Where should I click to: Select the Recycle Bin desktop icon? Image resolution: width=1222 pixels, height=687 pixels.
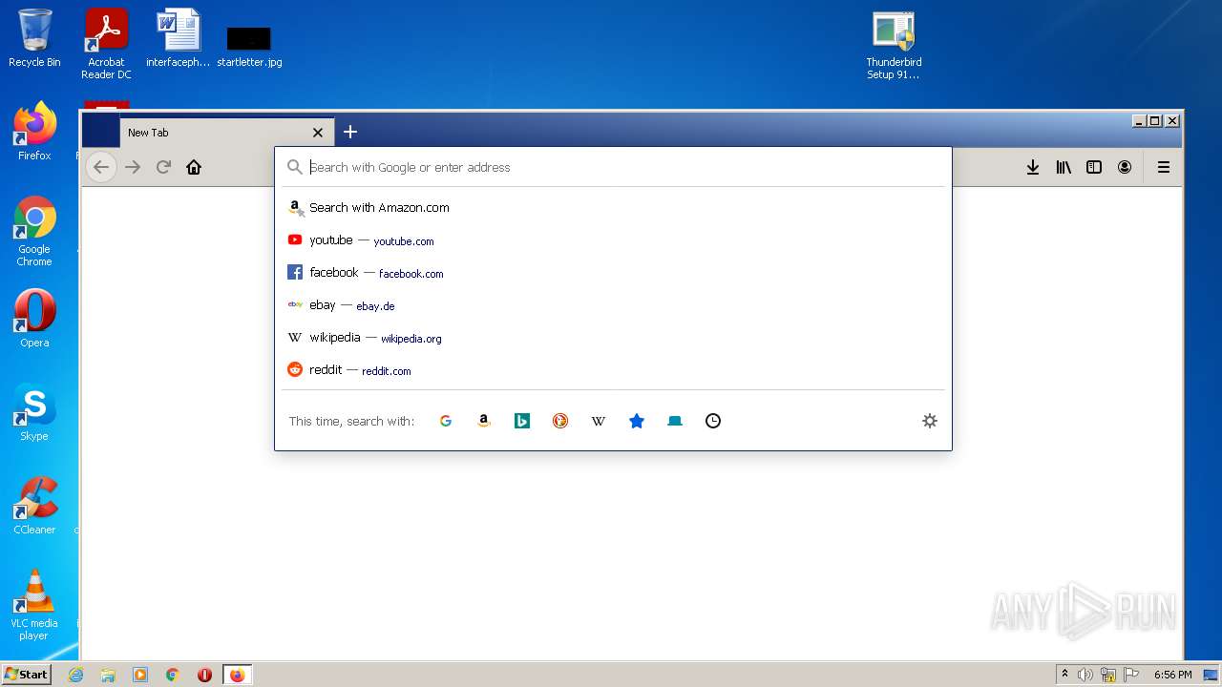(34, 38)
